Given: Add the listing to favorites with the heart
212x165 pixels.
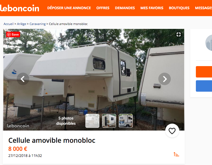Looking at the screenshot, I should pos(172,131).
